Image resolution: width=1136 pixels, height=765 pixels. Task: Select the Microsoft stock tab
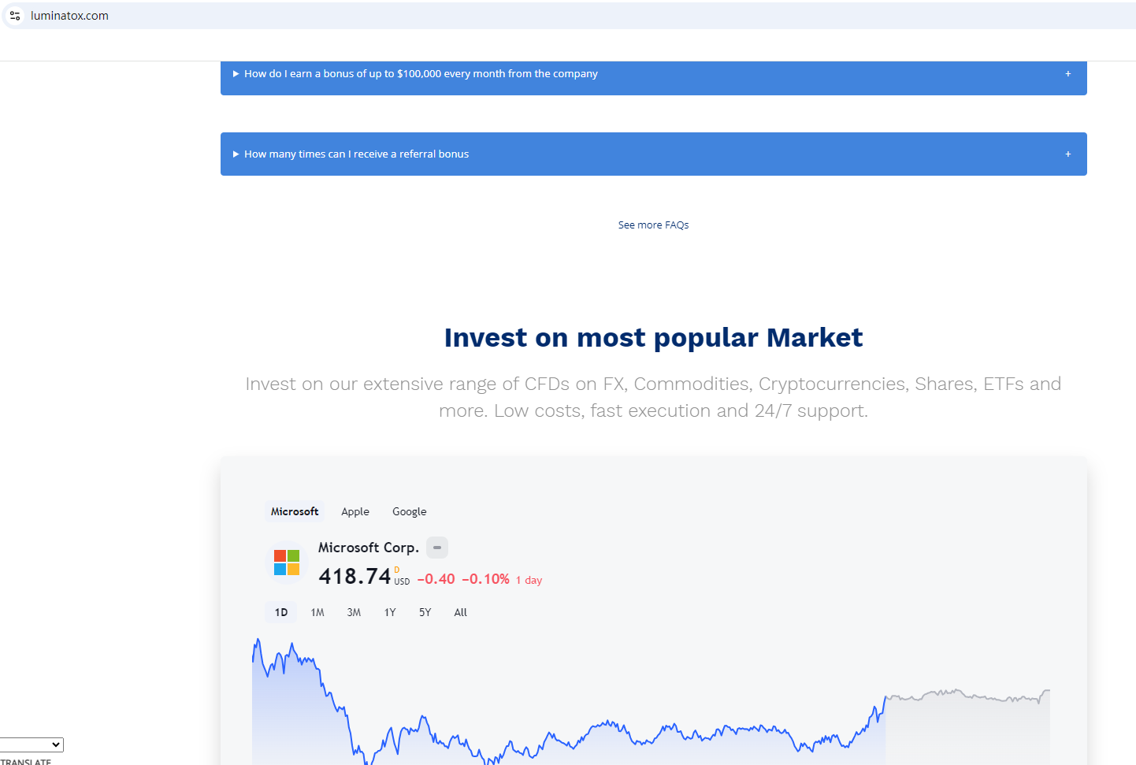[x=295, y=512]
